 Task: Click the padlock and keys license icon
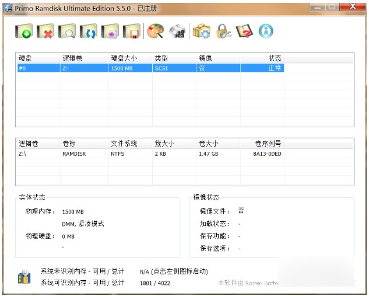tap(223, 31)
